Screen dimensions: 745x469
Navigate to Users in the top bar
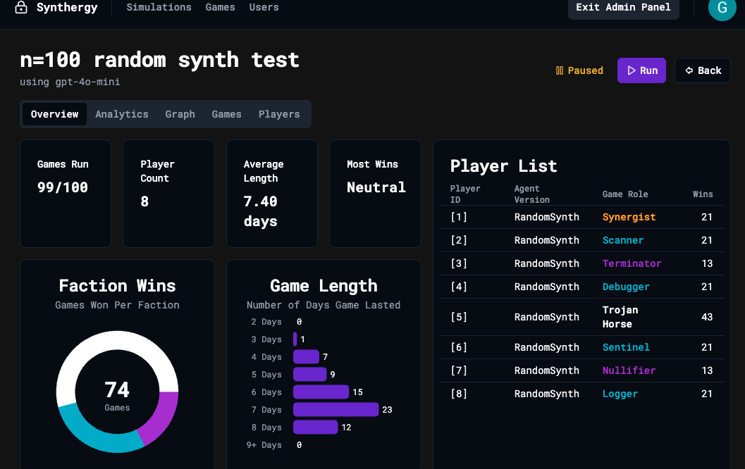pos(264,8)
